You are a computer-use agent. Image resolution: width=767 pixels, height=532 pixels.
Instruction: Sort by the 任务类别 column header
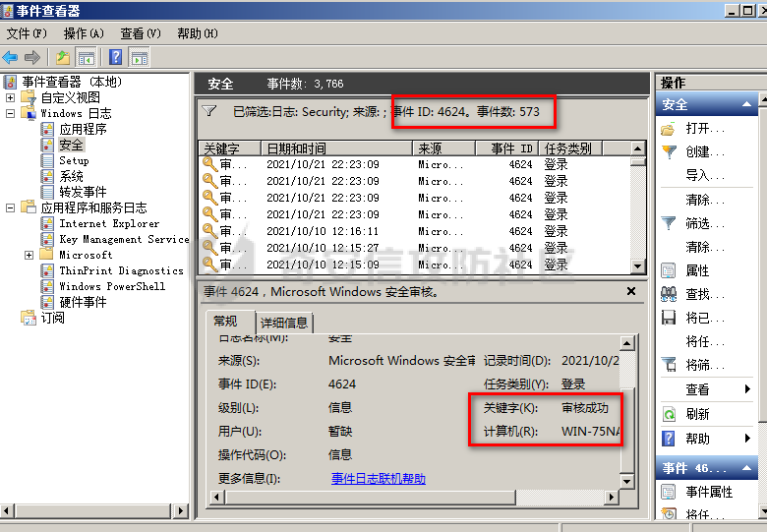(570, 148)
